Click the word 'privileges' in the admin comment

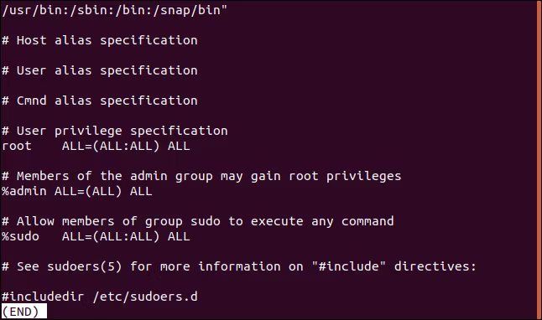click(x=363, y=177)
